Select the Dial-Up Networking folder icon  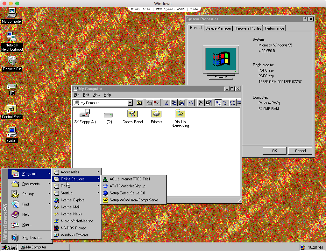[x=180, y=118]
